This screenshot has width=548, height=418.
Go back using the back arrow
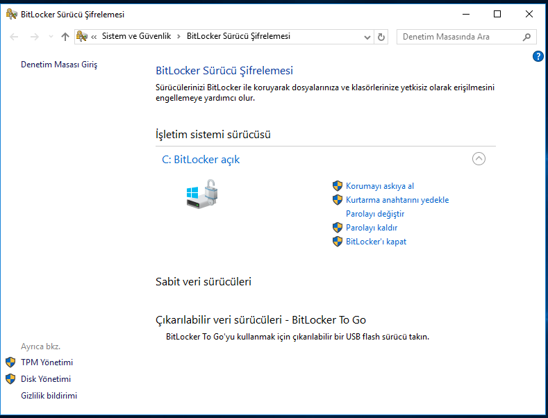click(x=15, y=37)
